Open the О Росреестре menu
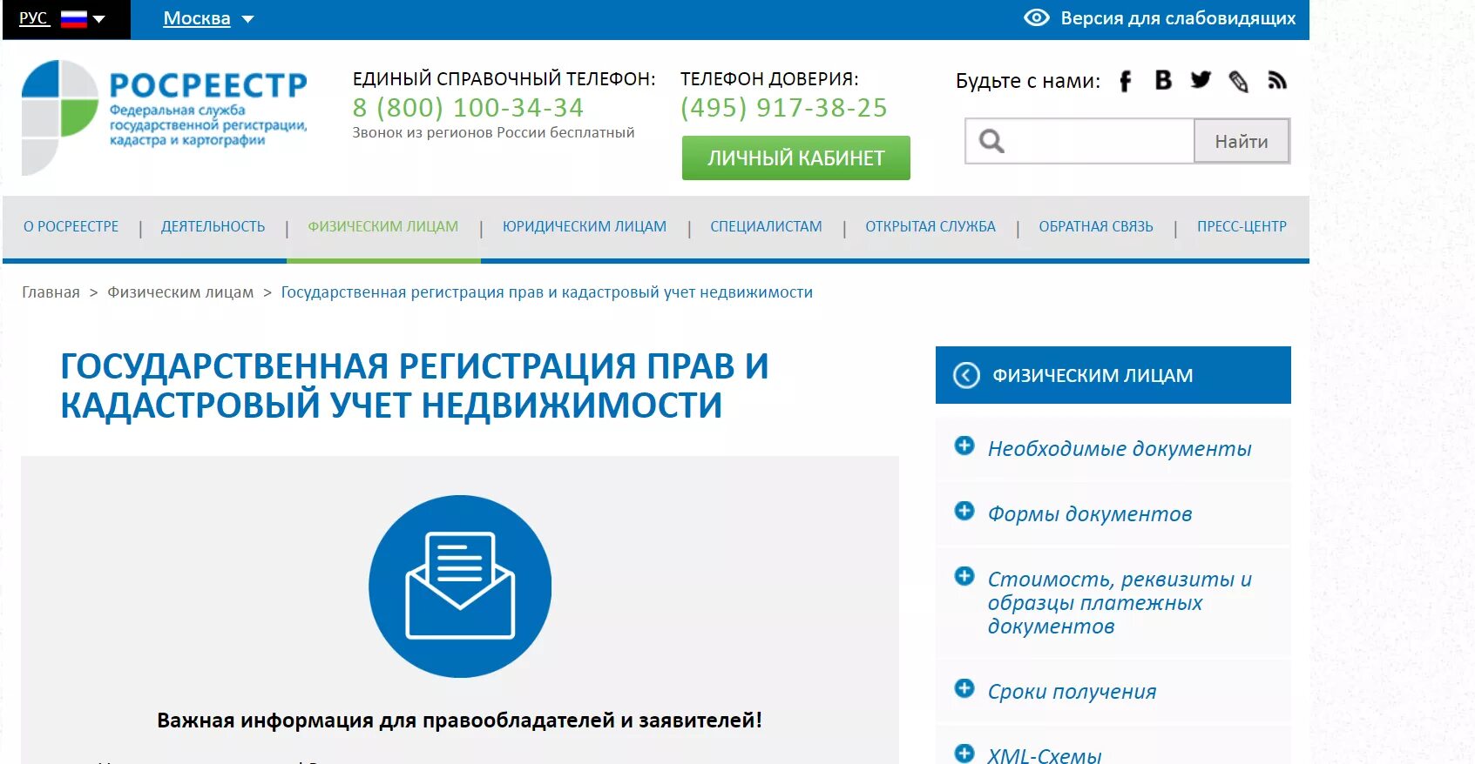Screen dimensions: 1475x764 [x=71, y=226]
